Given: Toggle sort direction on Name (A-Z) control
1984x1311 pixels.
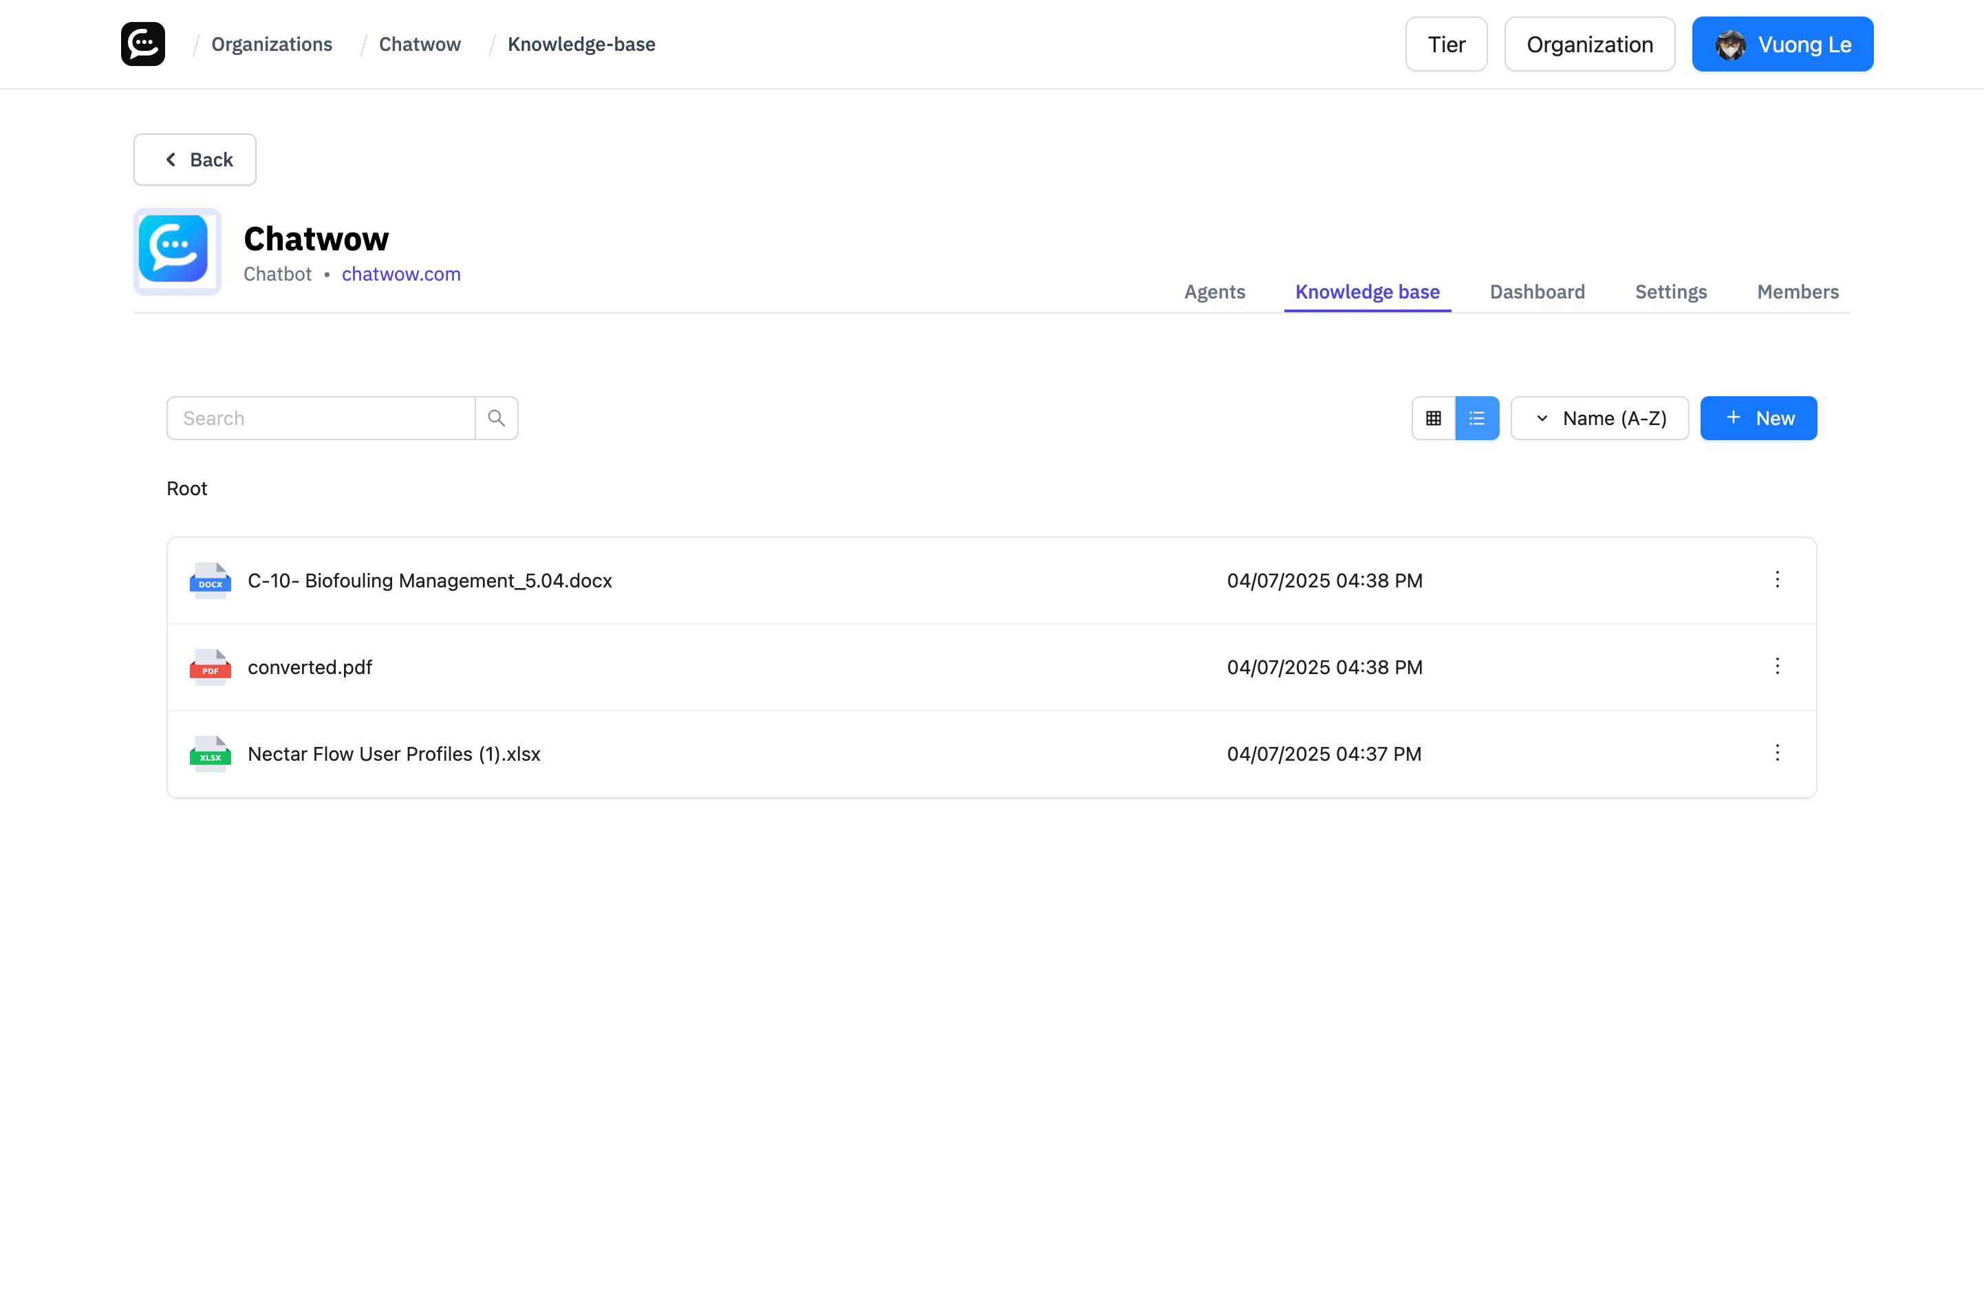Looking at the screenshot, I should click(x=1542, y=418).
